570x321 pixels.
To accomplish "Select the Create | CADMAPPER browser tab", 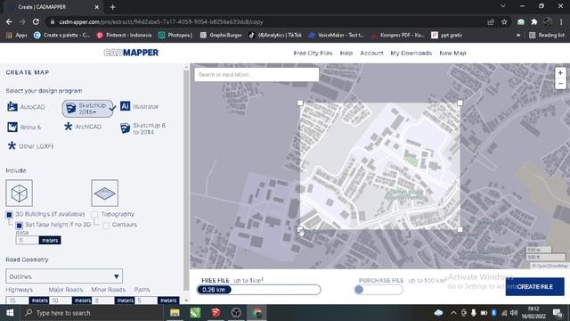I will (x=53, y=7).
